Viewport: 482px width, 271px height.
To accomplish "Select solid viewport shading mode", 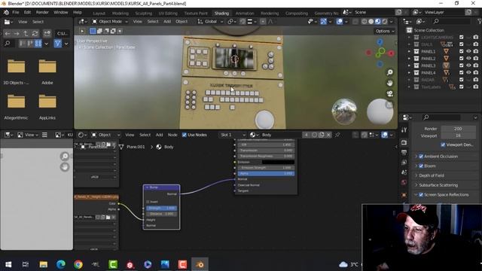I will coord(371,22).
